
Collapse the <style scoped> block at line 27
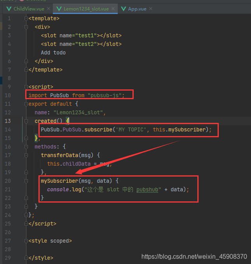pos(26,241)
